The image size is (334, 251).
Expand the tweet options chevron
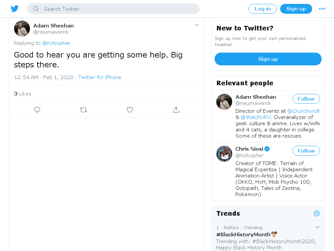tap(197, 25)
